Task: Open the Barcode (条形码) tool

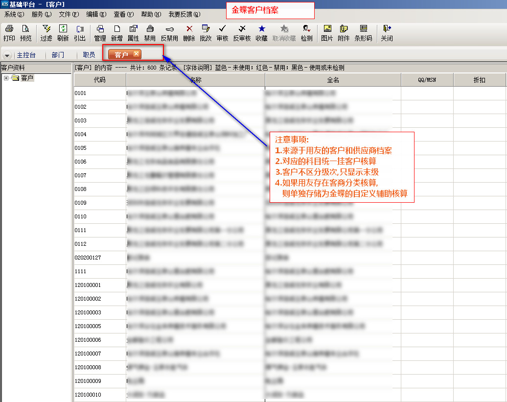Action: click(x=363, y=33)
